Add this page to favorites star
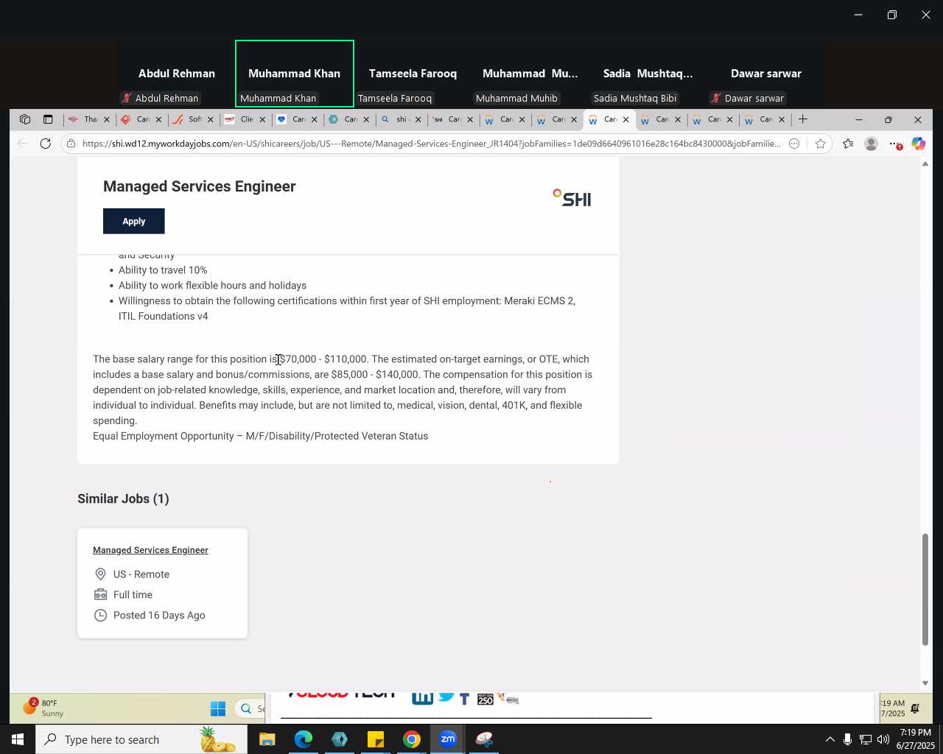Screen dimensions: 943x754 click(820, 144)
